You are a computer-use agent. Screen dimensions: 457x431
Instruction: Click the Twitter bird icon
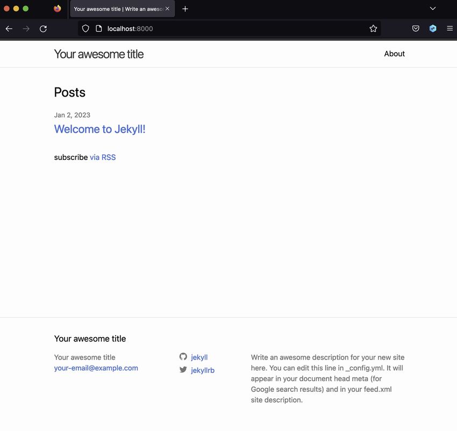pos(183,370)
